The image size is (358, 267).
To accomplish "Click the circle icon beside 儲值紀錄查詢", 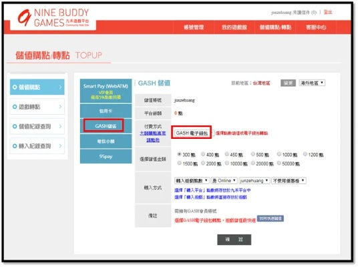I will click(x=15, y=126).
